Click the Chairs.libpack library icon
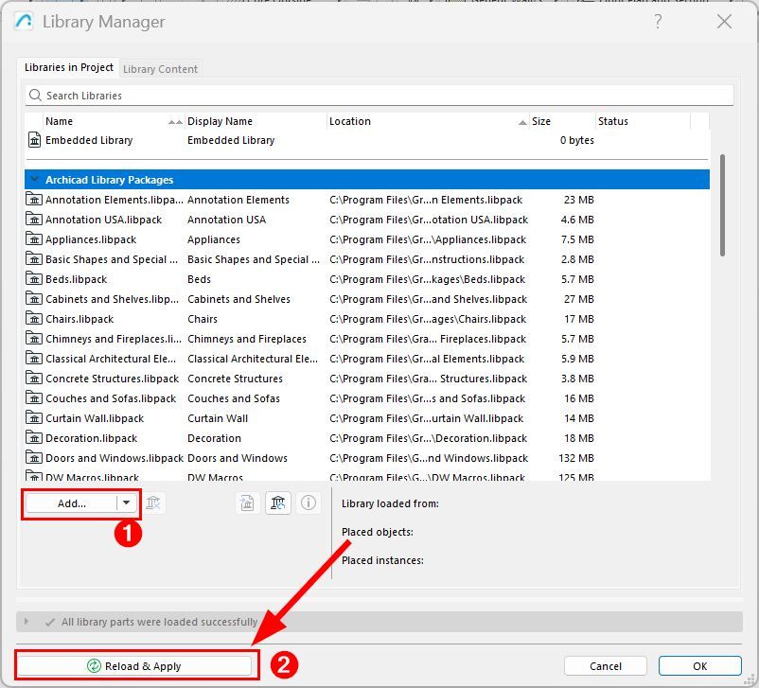This screenshot has height=688, width=759. click(34, 318)
